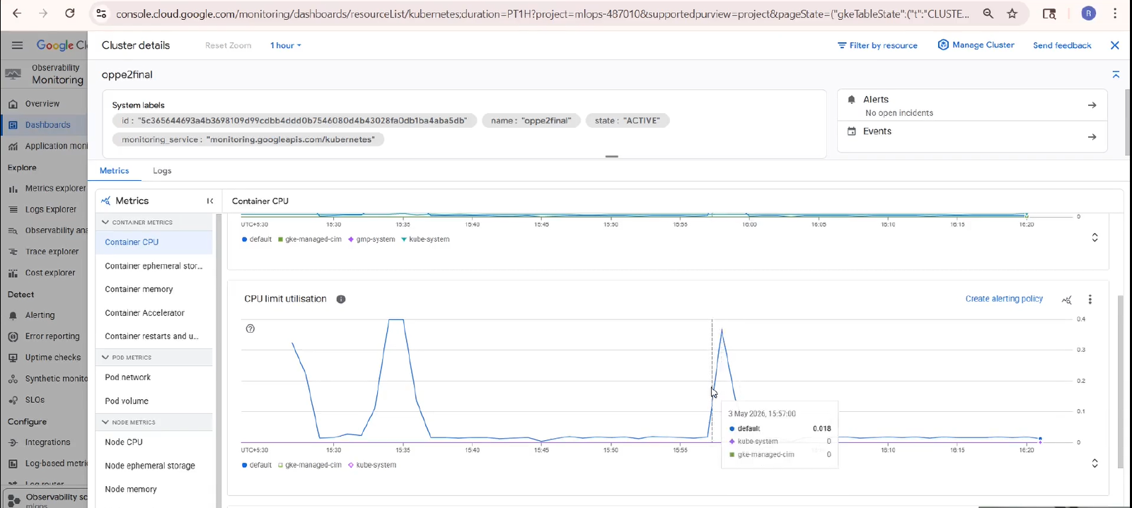Expand the Container CPU top chart legend toggle

[x=1095, y=237]
